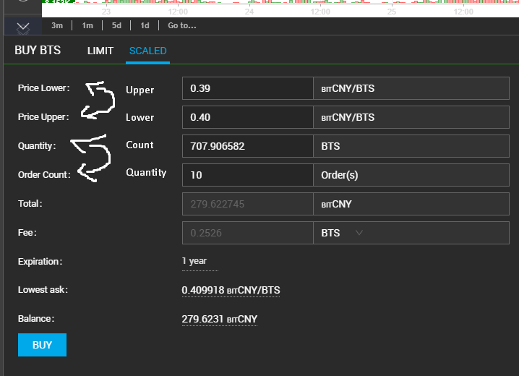Use lowest ask price 0.409918
The width and height of the screenshot is (519, 376).
[x=231, y=290]
